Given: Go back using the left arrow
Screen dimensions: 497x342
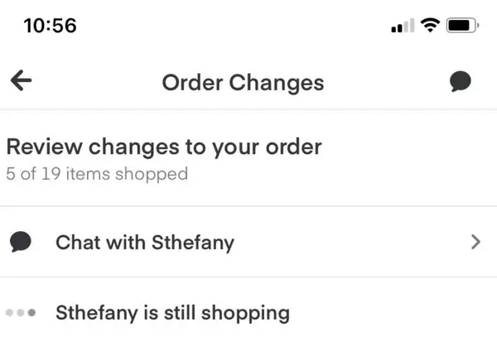Looking at the screenshot, I should (22, 80).
